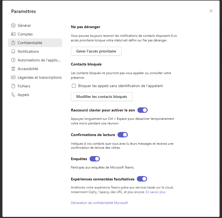Click the Général gear icon

[13, 25]
